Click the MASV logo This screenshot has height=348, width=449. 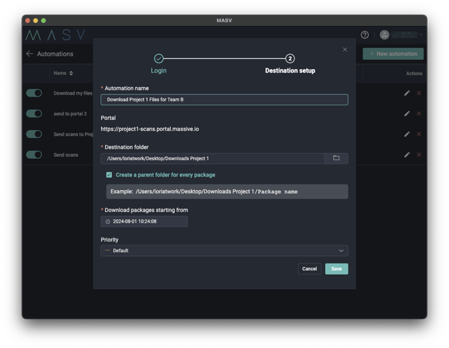pyautogui.click(x=55, y=35)
